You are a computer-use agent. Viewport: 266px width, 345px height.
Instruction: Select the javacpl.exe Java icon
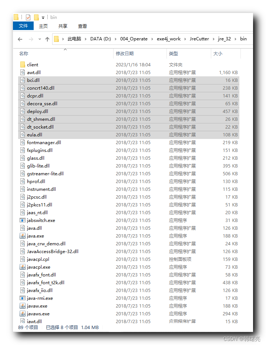23,267
